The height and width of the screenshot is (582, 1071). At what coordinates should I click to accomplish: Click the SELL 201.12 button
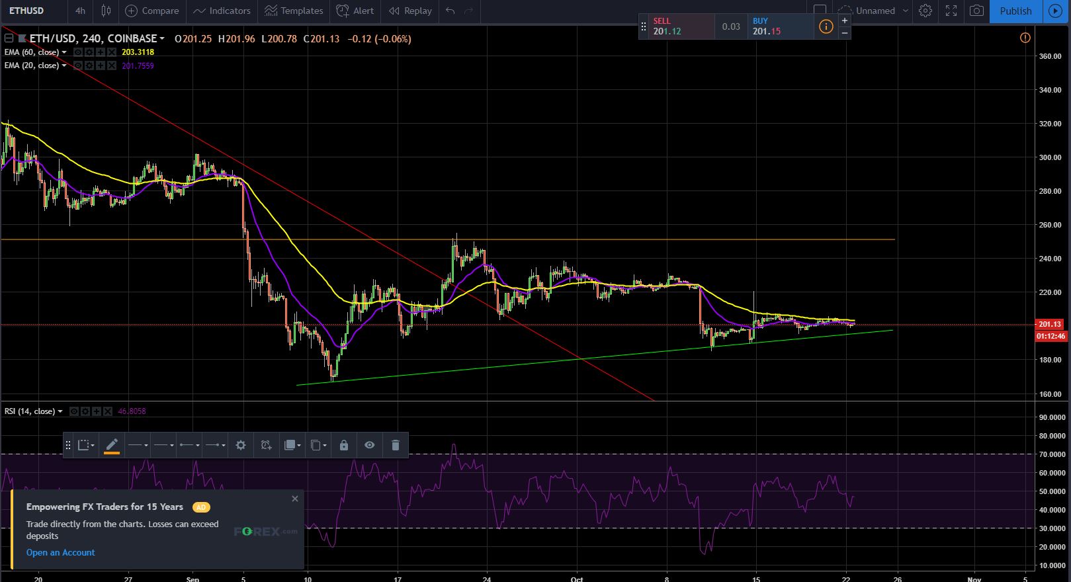(681, 26)
